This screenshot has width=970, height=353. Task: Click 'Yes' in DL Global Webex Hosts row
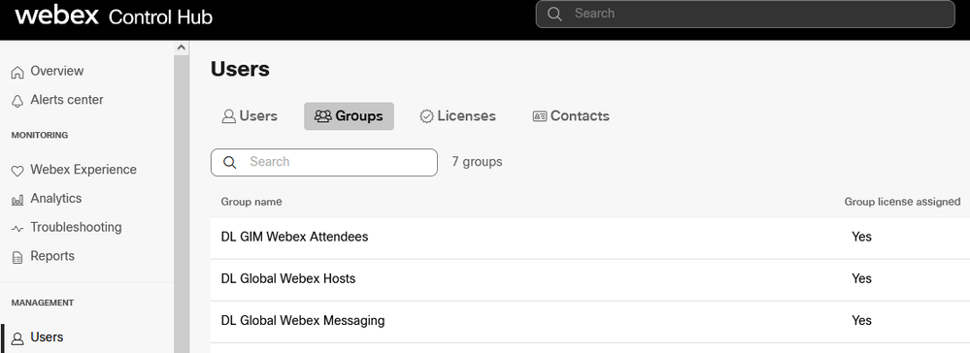[862, 279]
